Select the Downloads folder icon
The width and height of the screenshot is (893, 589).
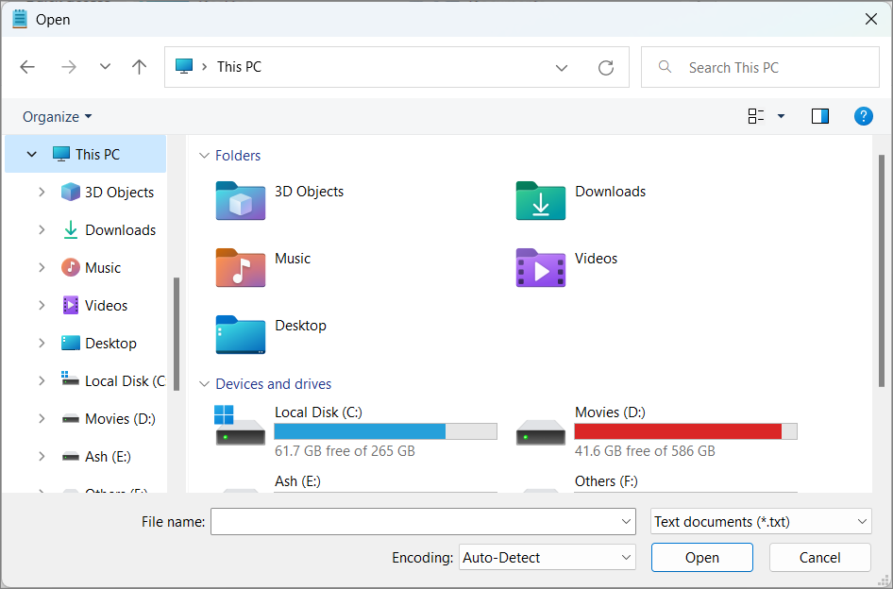541,200
